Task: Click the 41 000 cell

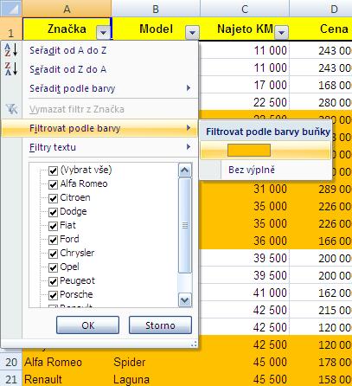Action: (245, 293)
